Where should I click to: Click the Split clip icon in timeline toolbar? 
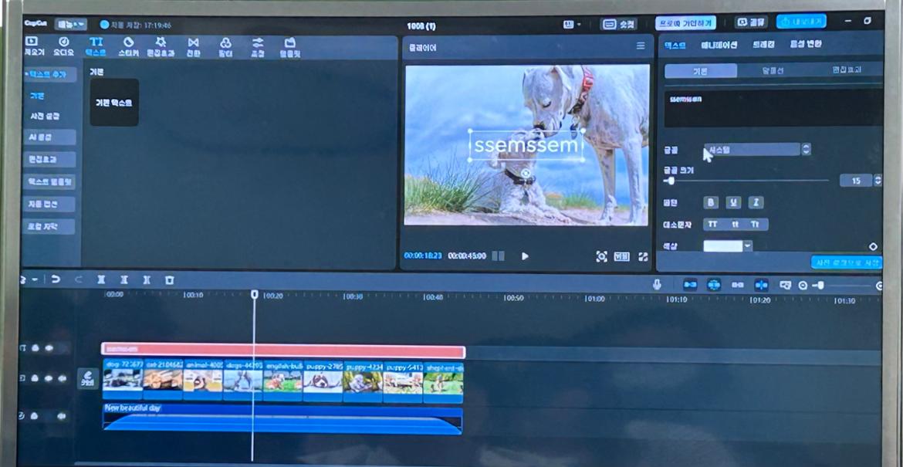click(x=101, y=280)
